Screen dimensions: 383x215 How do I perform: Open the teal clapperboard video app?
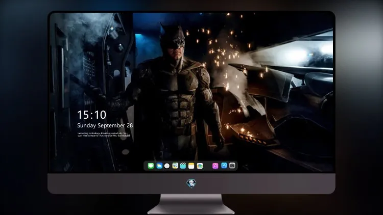tap(183, 166)
